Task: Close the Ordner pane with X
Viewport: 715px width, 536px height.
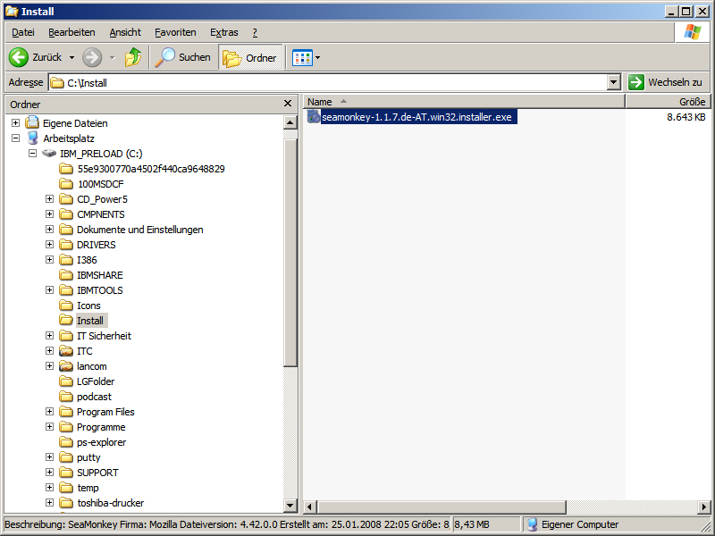Action: 287,104
